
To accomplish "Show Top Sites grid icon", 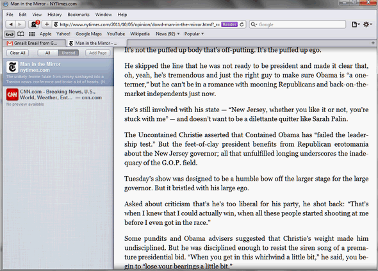I will (x=31, y=34).
